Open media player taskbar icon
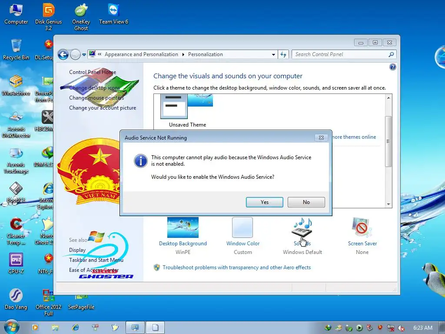The image size is (445, 334). tap(35, 327)
